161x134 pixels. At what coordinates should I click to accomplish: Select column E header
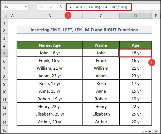156,16
